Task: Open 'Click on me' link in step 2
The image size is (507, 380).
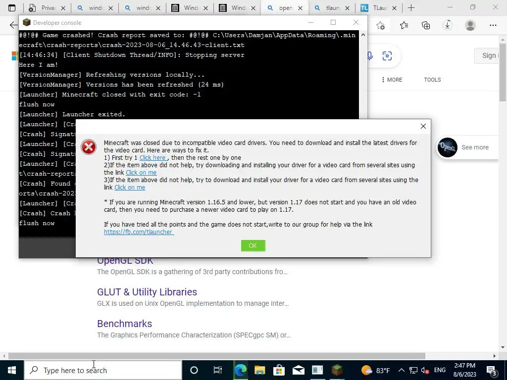Action: click(141, 173)
